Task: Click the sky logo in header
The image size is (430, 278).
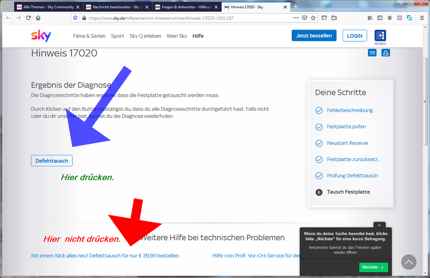Action: click(41, 36)
